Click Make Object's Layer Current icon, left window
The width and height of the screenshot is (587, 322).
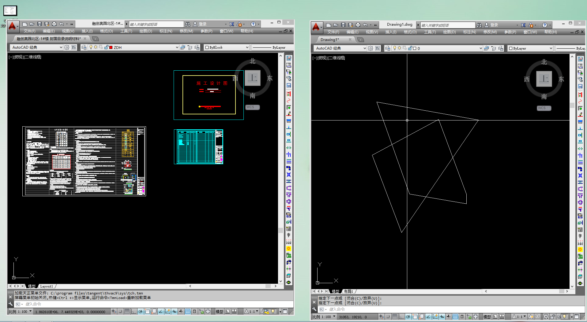(x=183, y=47)
